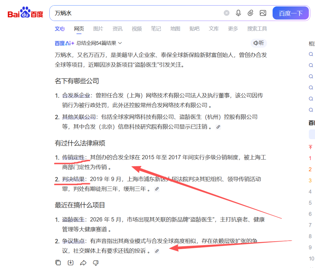The height and width of the screenshot is (268, 315).
Task: Click the 最近在搞什么项目 heading
Action: (x=80, y=205)
